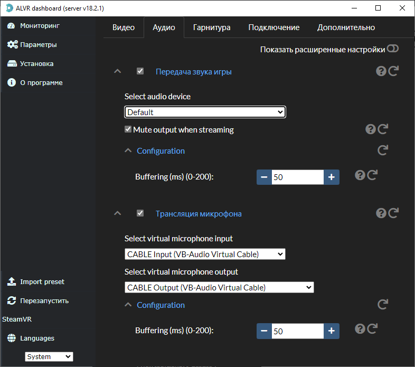Uncheck Трансляция микрофона checkbox

pos(140,213)
